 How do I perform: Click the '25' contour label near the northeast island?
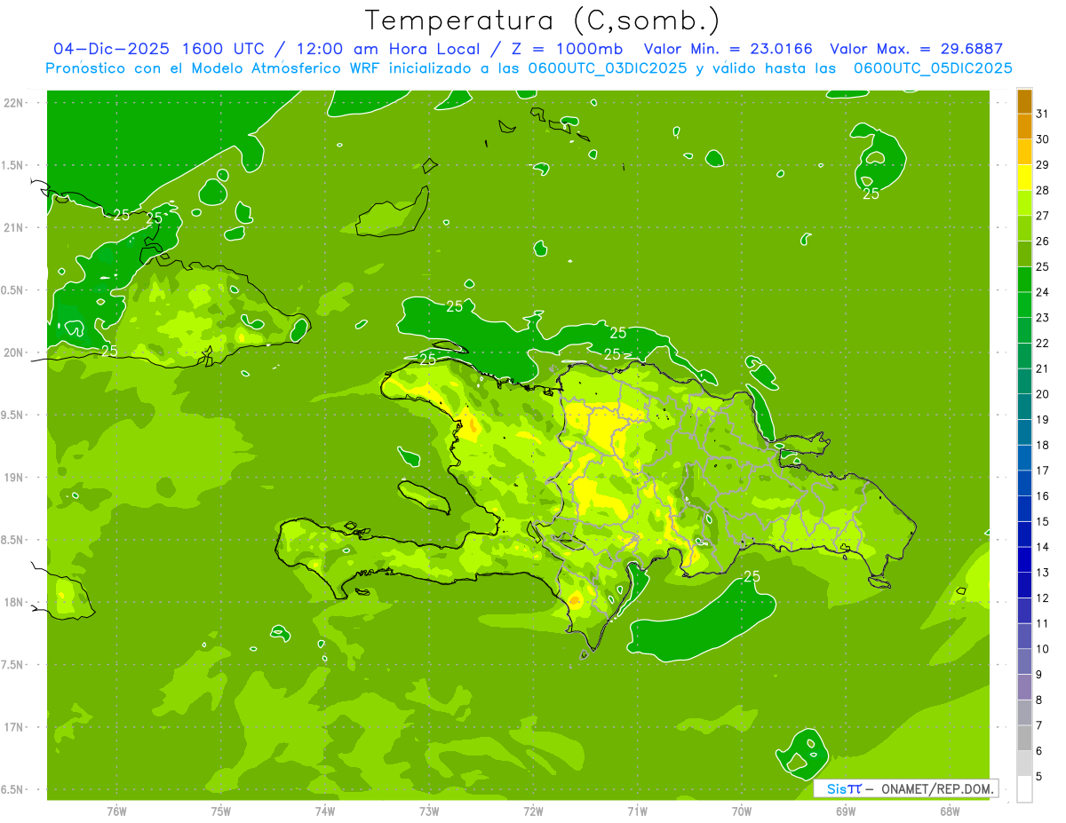pyautogui.click(x=871, y=193)
